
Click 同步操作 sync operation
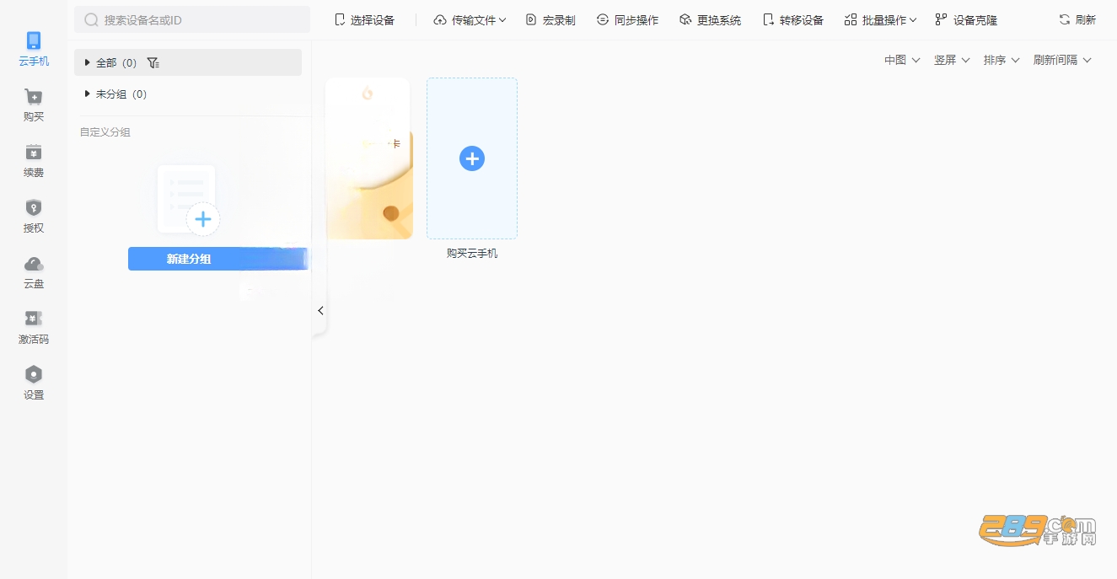tap(627, 19)
